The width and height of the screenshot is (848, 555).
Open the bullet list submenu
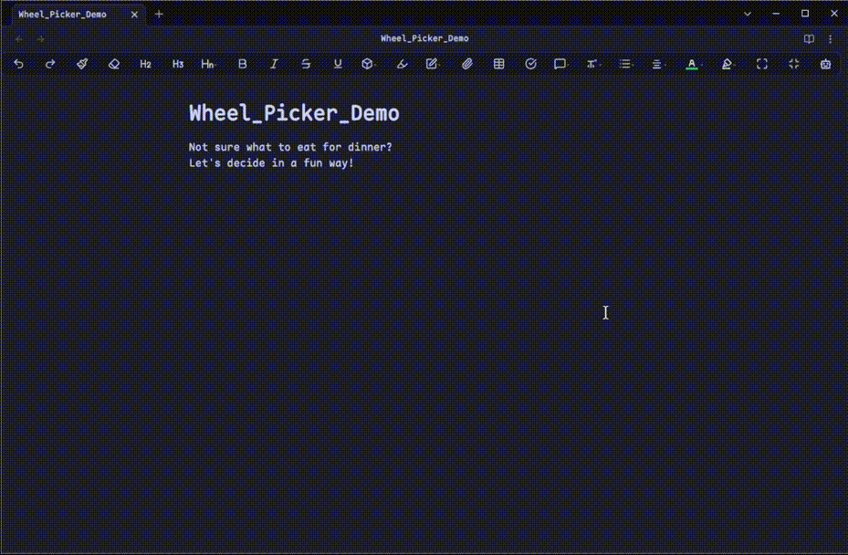tap(625, 64)
